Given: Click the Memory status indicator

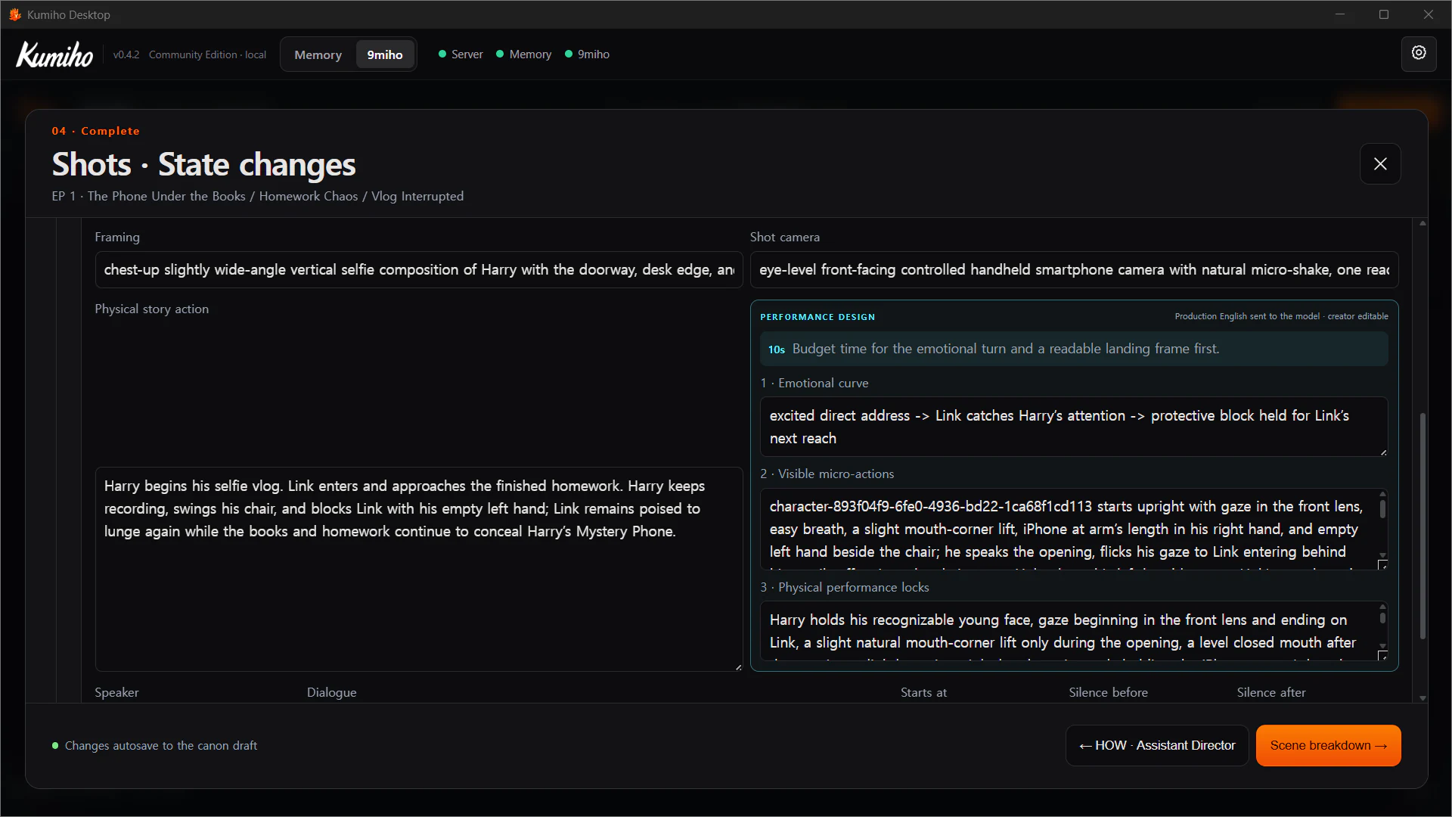Looking at the screenshot, I should point(523,54).
